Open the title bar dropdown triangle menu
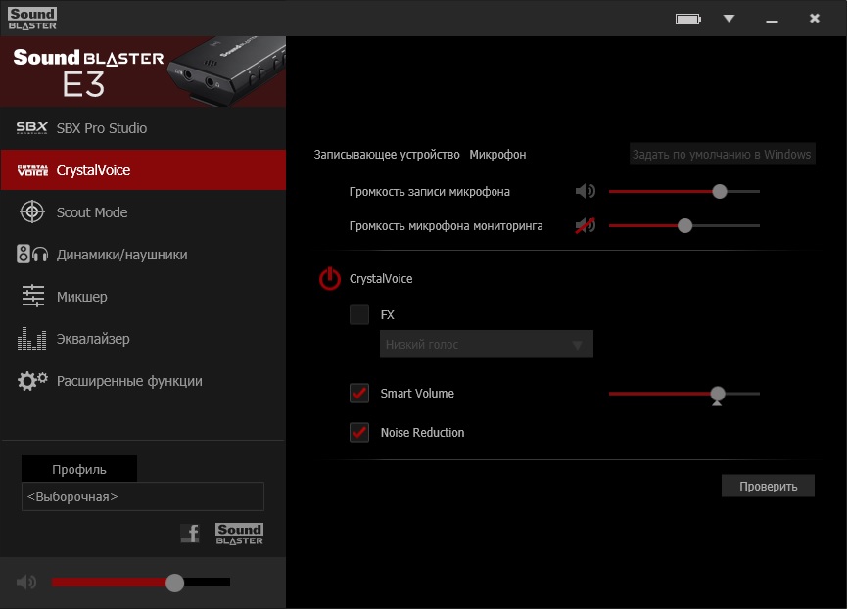 729,19
